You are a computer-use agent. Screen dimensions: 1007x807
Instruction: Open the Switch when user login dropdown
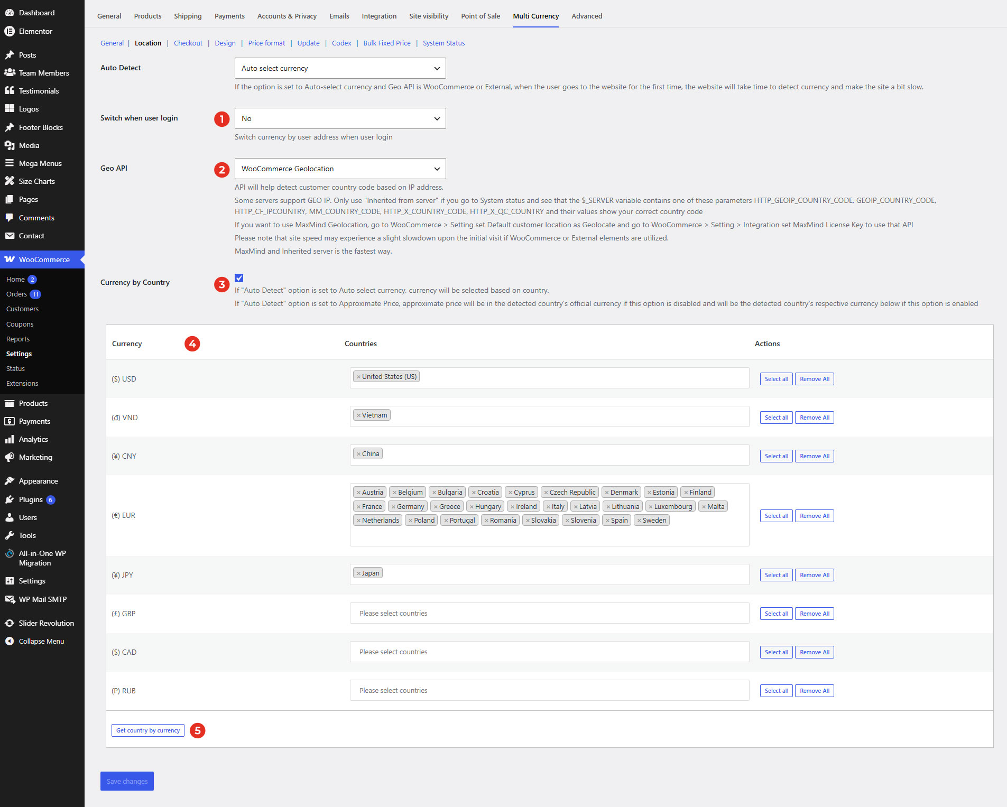[340, 118]
